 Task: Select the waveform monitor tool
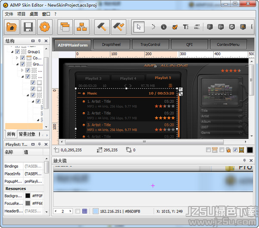243,27
